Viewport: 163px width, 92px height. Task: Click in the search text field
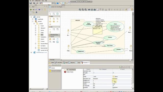point(47,3)
